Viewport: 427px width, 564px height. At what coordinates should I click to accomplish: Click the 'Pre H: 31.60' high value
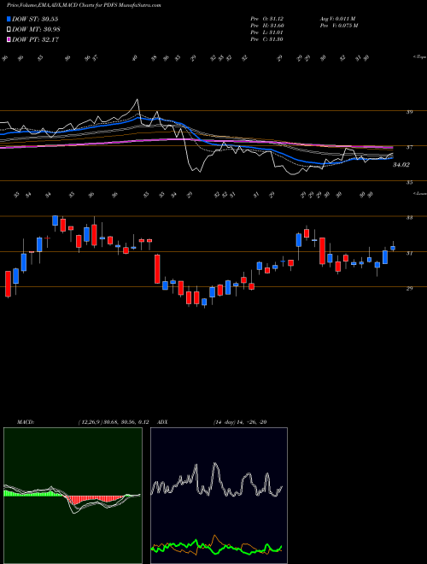[267, 26]
